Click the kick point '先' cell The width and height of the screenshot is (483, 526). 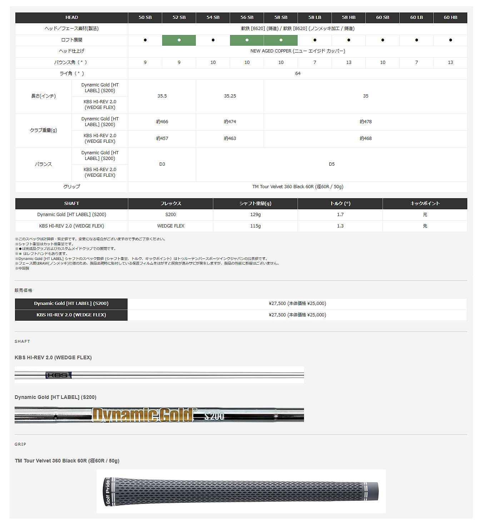point(425,226)
